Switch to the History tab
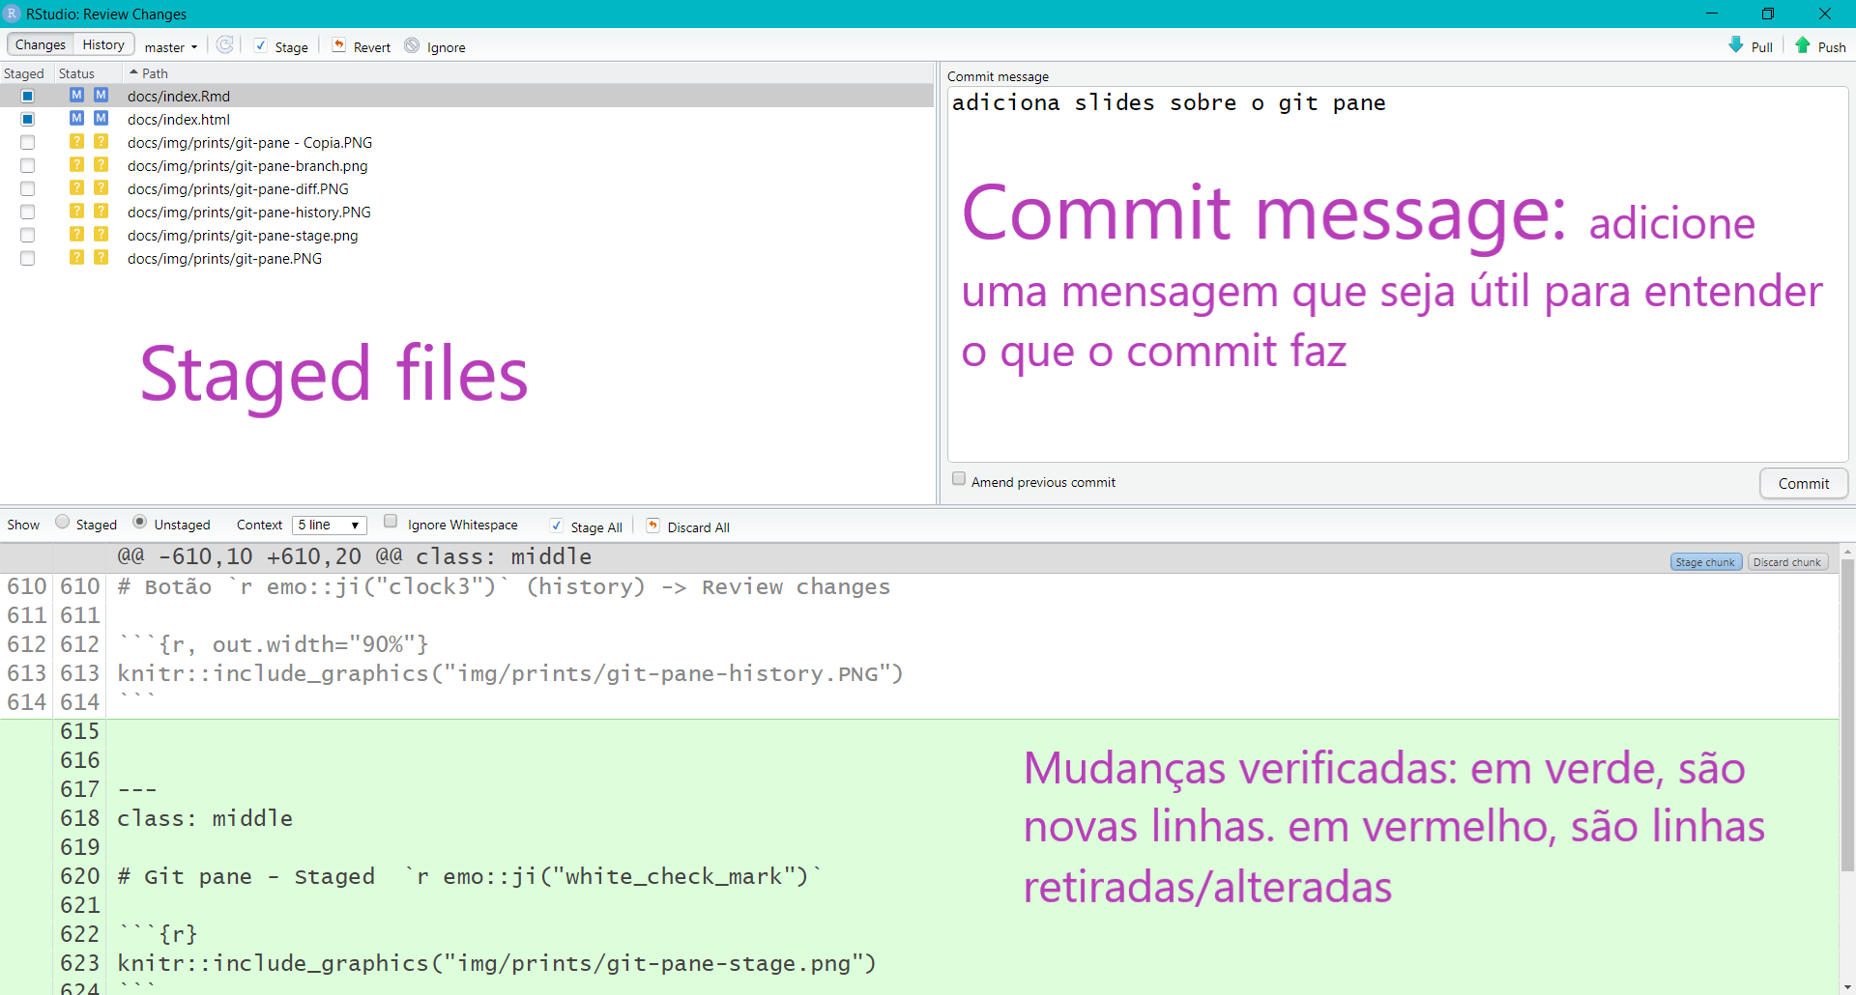 pyautogui.click(x=102, y=44)
